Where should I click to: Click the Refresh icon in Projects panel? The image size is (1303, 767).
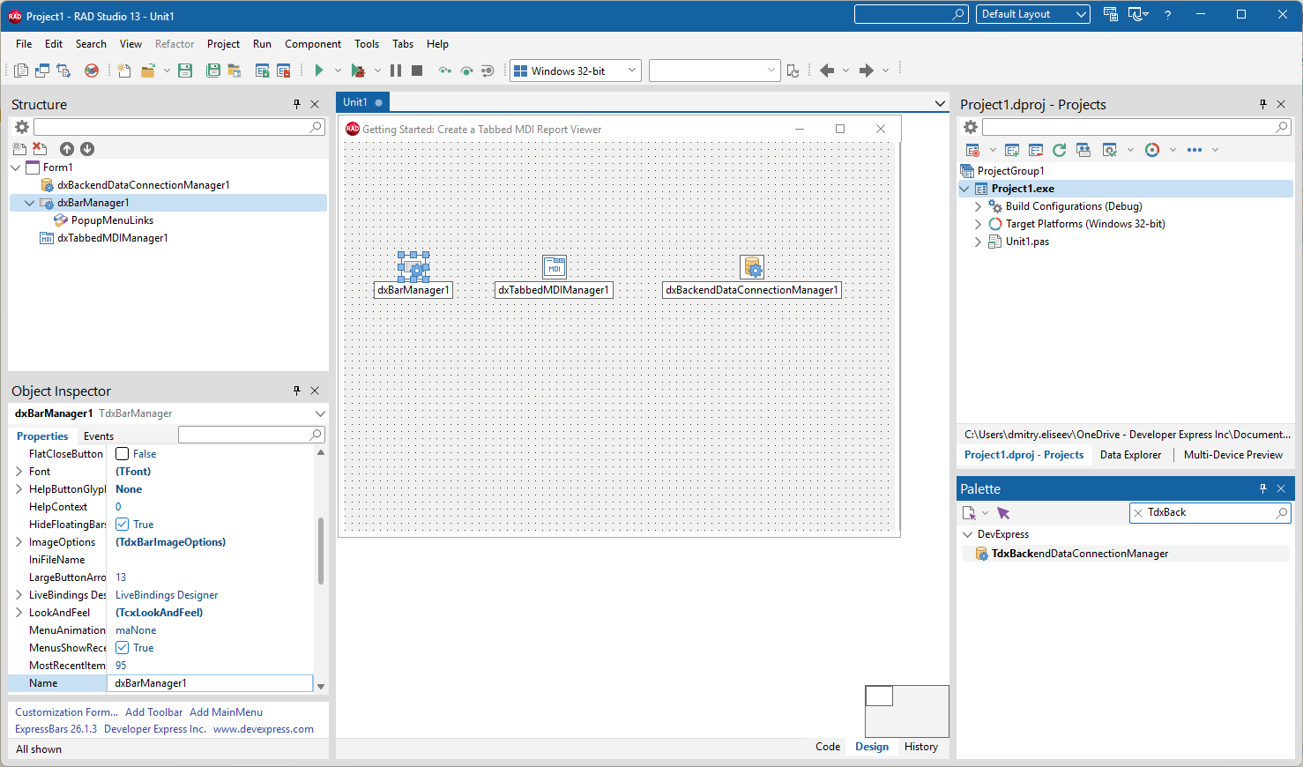point(1059,150)
